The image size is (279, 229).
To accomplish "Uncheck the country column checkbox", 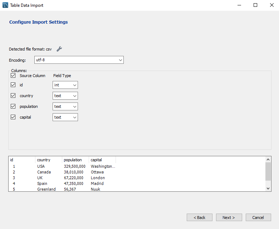I will click(13, 96).
